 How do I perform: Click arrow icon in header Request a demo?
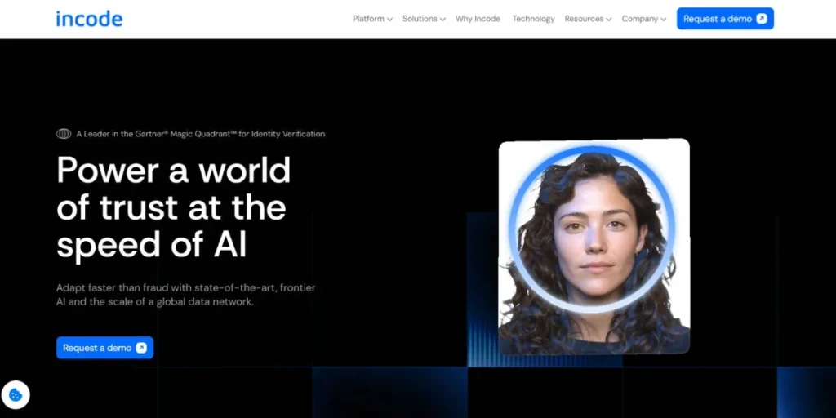pyautogui.click(x=762, y=19)
